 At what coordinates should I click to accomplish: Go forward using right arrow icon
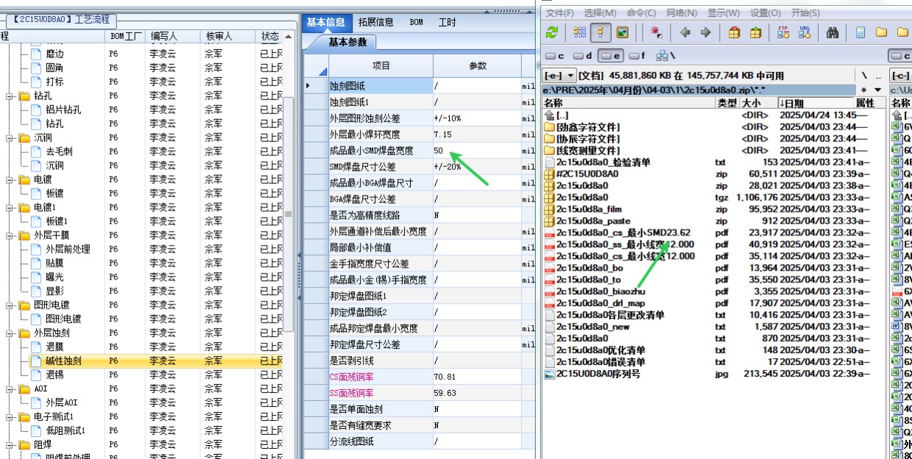point(705,32)
